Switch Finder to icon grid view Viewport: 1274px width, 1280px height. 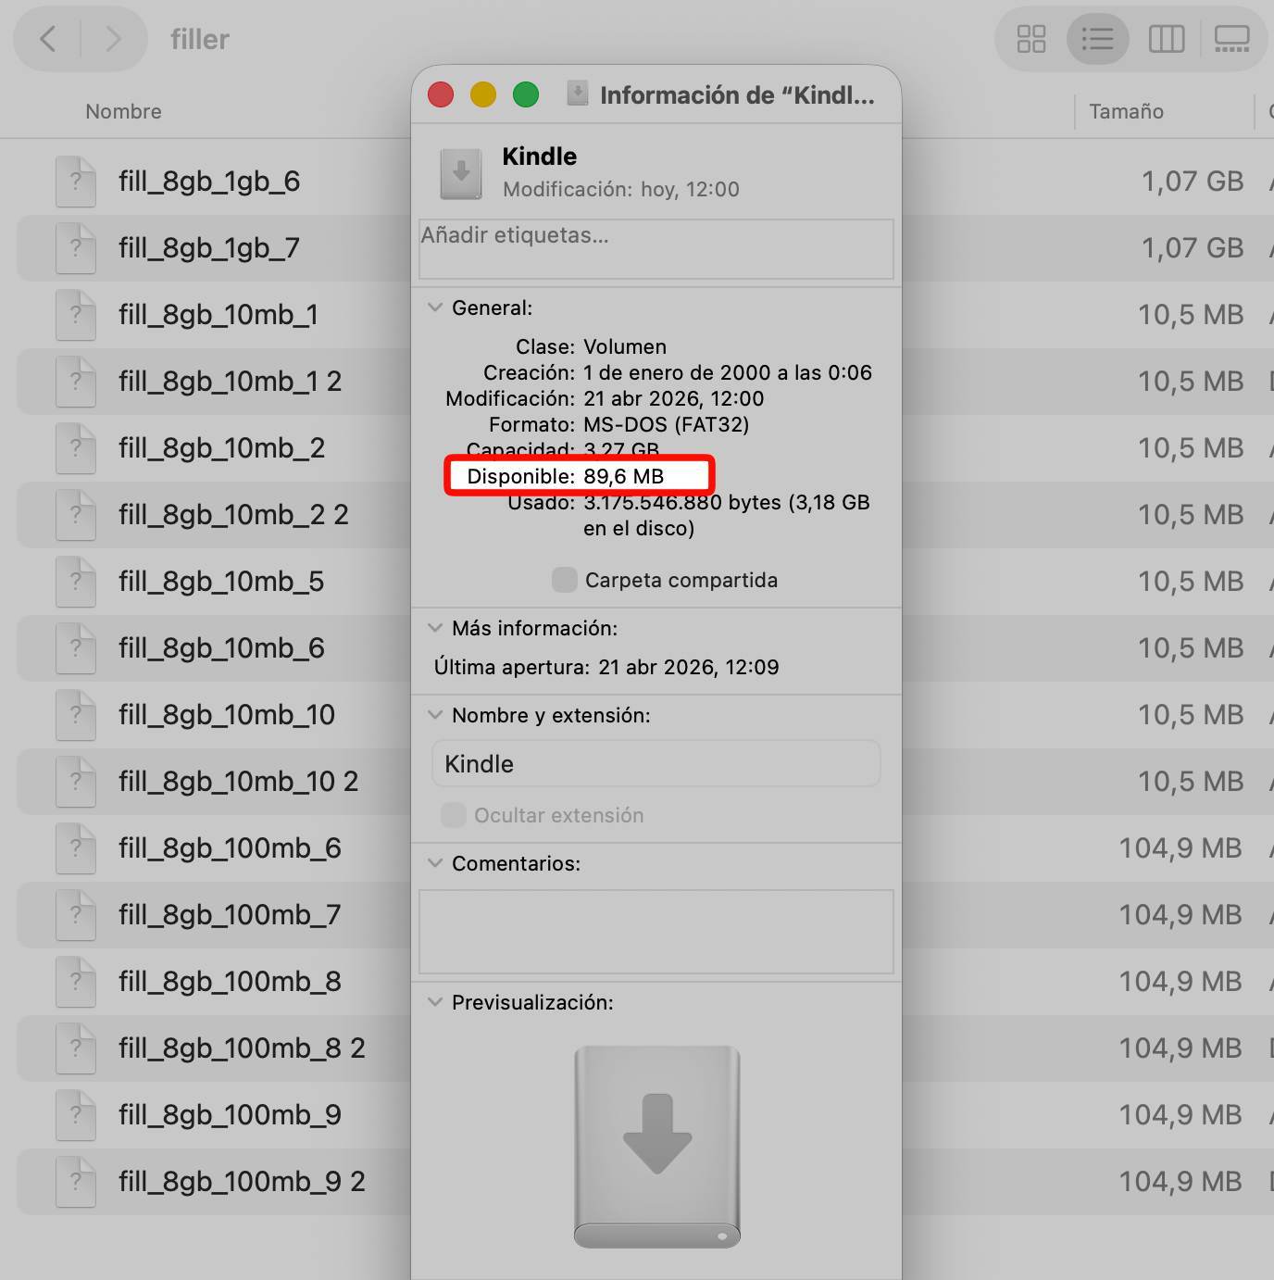click(x=1030, y=39)
